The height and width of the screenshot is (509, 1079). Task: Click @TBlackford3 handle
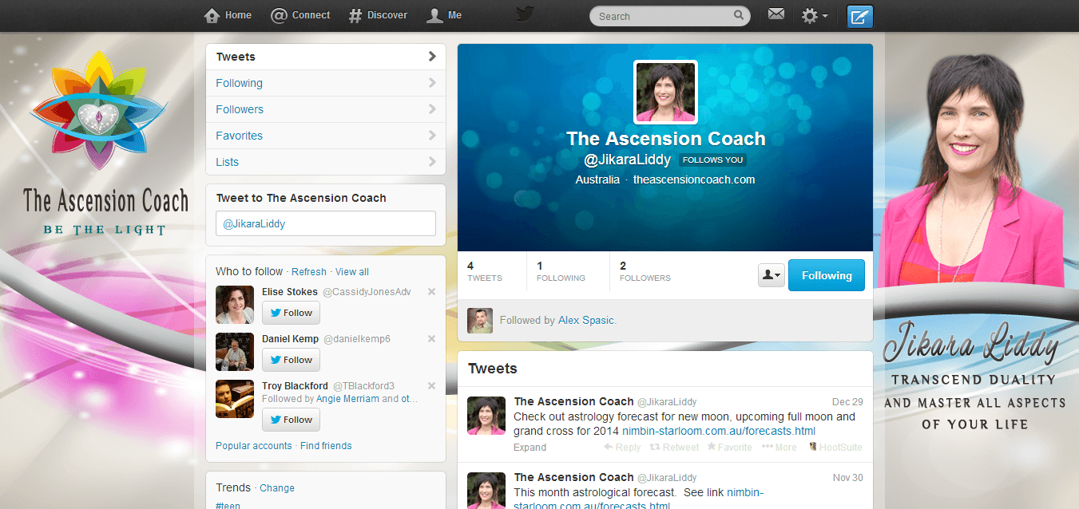coord(363,386)
